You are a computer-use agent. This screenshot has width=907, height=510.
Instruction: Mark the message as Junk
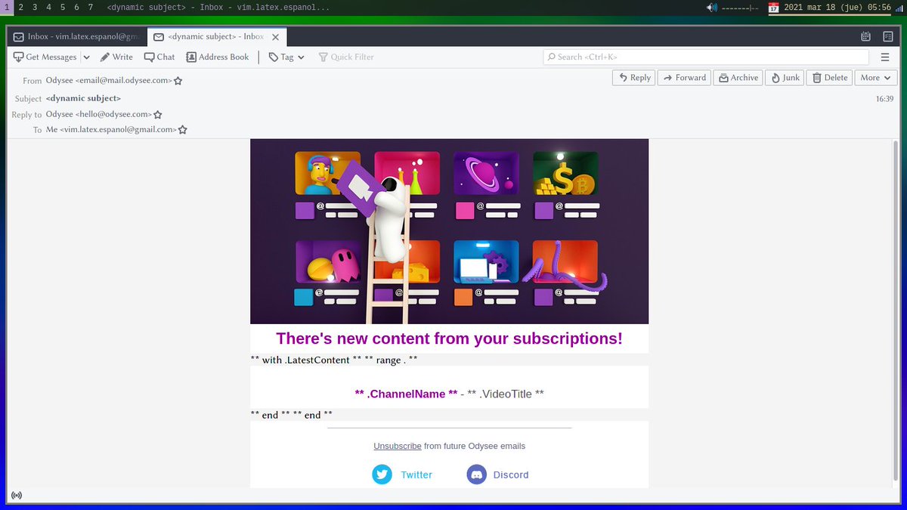point(785,77)
